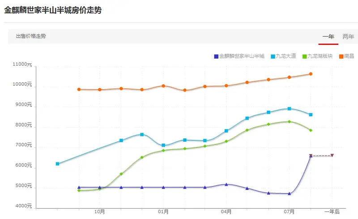This screenshot has height=219, width=358.
Task: Select the orange 南昌 point at 07月
Action: coord(289,77)
